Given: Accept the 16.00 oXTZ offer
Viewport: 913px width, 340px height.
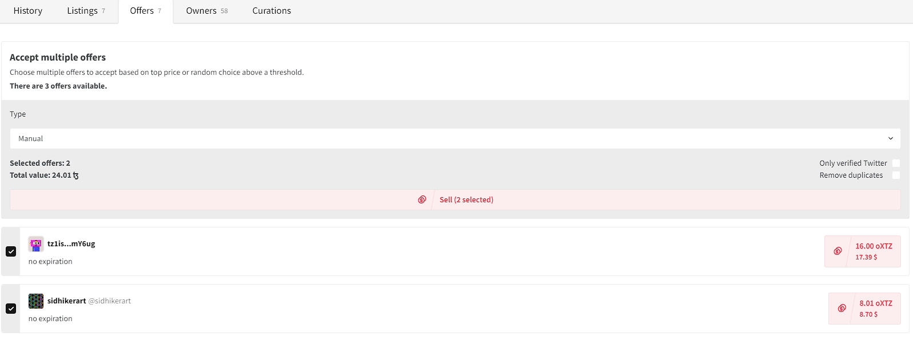Looking at the screenshot, I should coord(873,251).
